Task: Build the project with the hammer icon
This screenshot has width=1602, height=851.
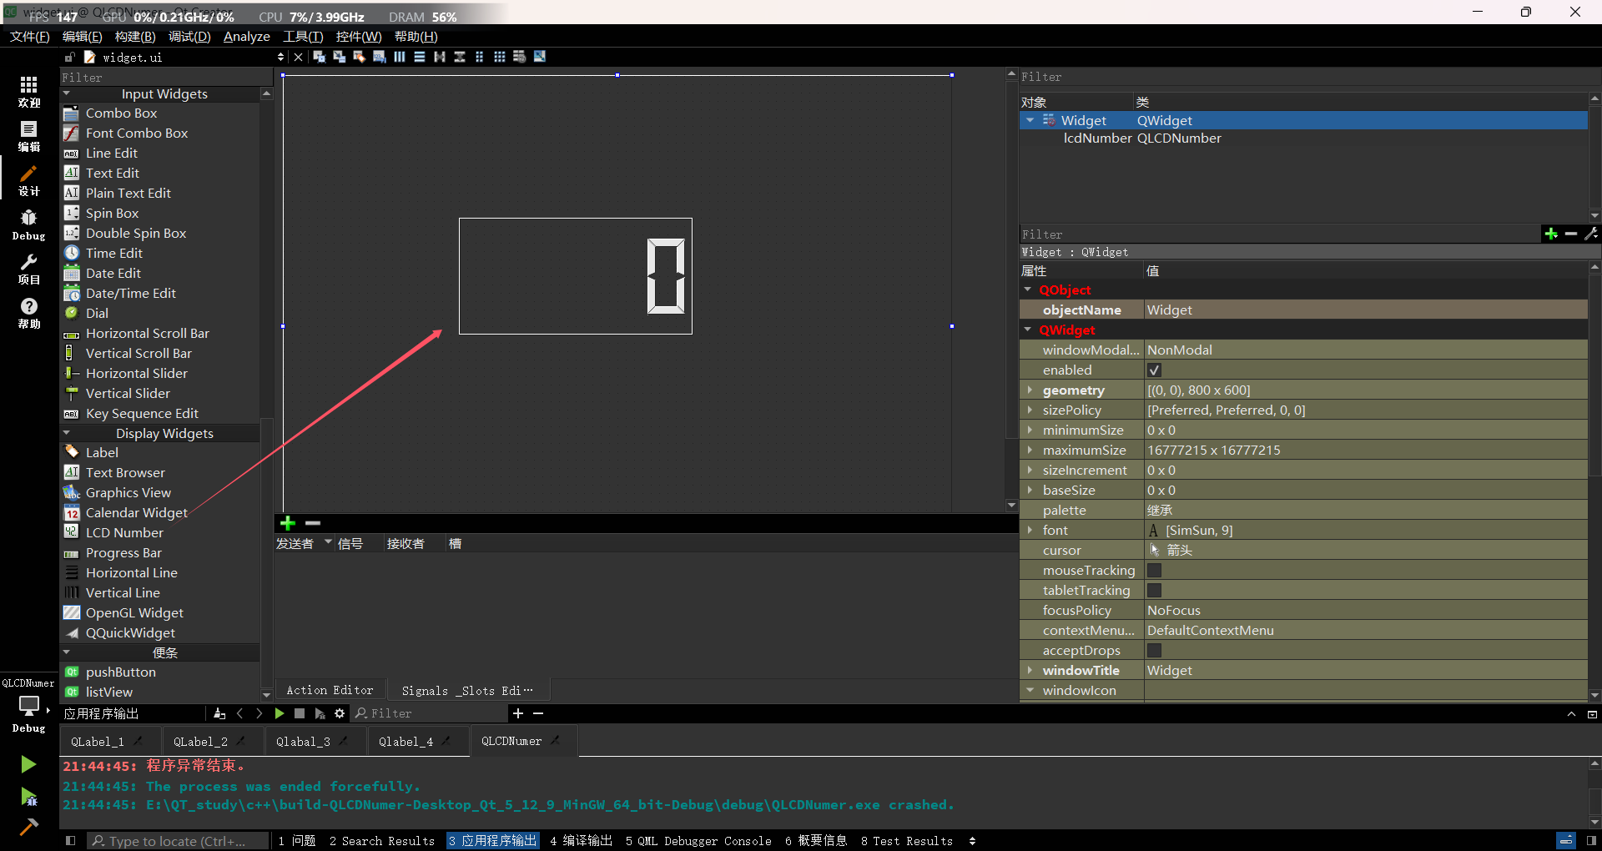Action: [x=28, y=827]
